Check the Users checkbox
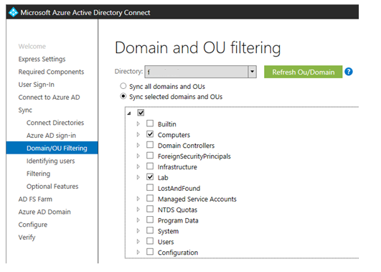381x272 pixels. (x=150, y=241)
